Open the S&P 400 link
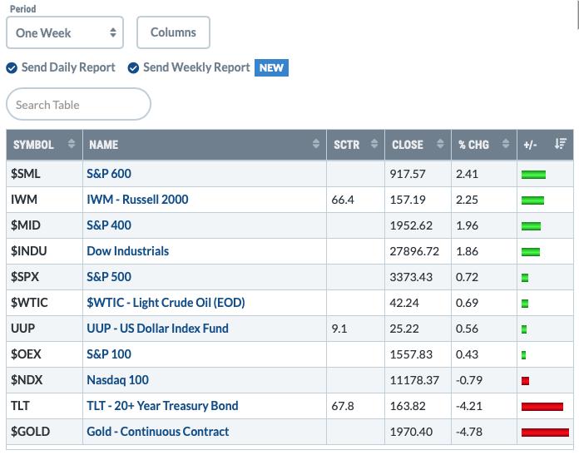Screen dimensions: 579x455 [109, 225]
